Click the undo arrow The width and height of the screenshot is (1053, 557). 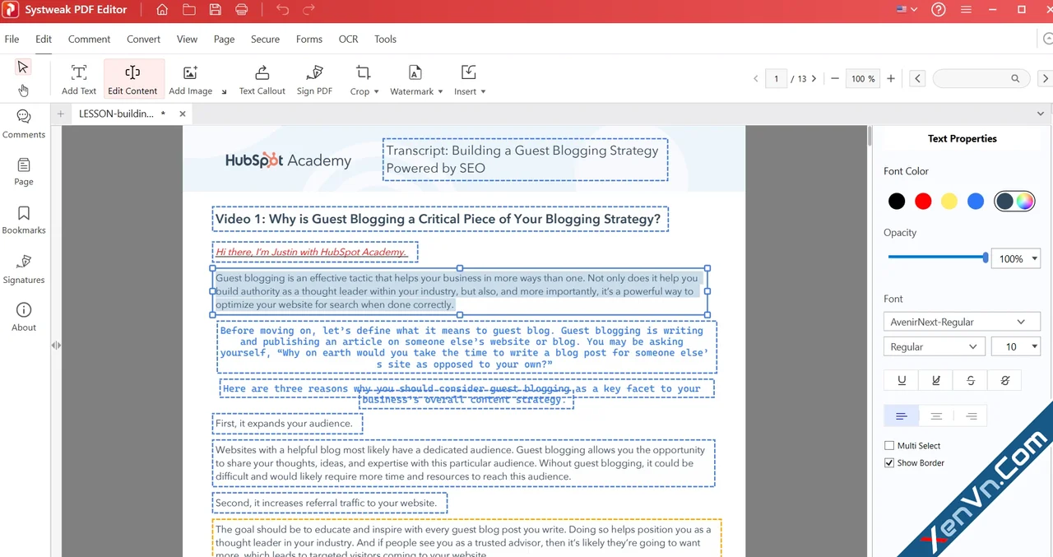click(283, 10)
